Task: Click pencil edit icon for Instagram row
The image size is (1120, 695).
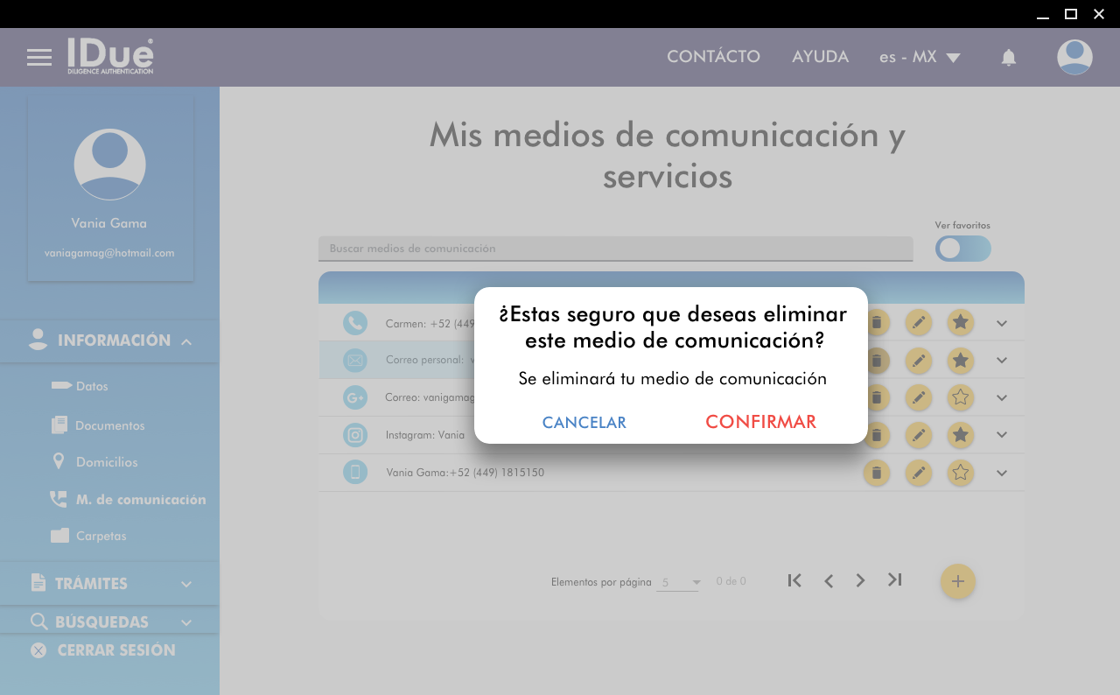Action: (x=918, y=435)
